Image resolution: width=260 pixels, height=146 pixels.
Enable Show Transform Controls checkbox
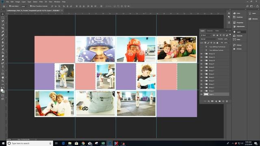coord(31,6)
